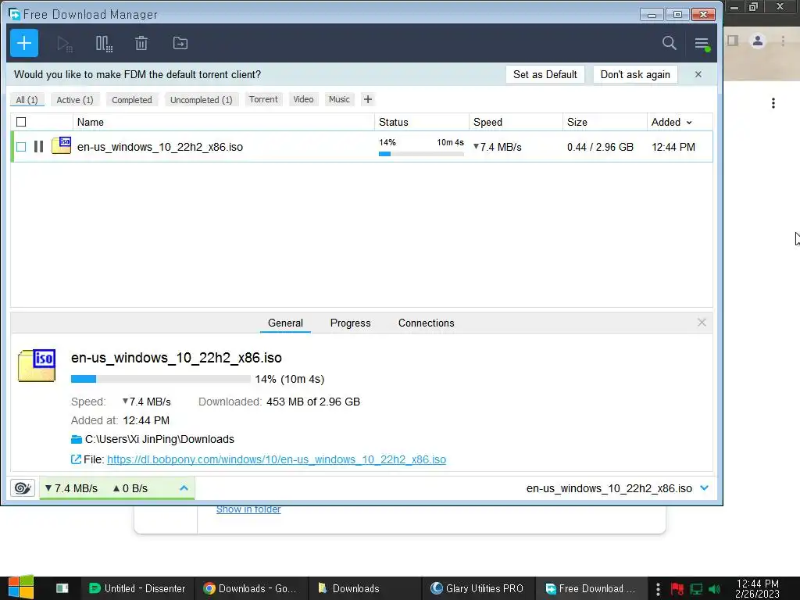
Task: Add a new filter tag
Action: click(x=368, y=99)
